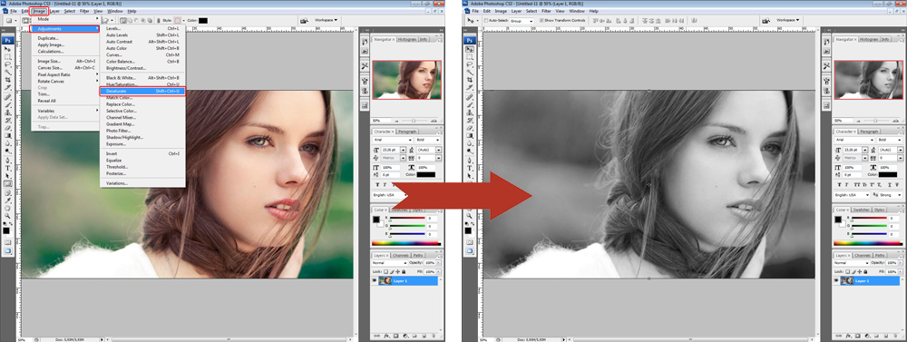Click Character panel Color swatch, grayscale window
The width and height of the screenshot is (907, 342).
[888, 175]
